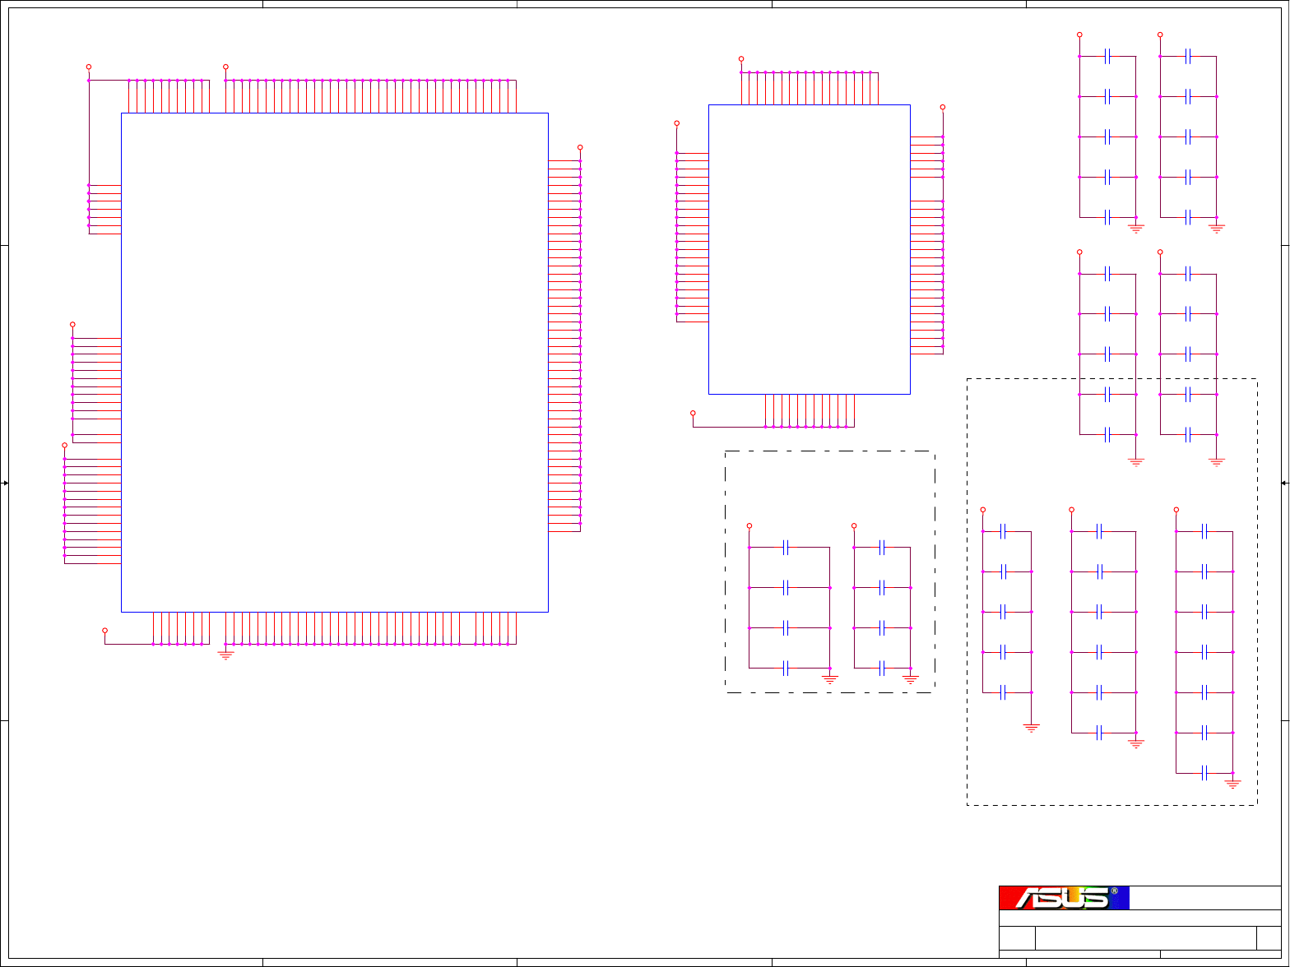This screenshot has width=1290, height=967.
Task: Select the smaller IC symbol body
Action: (810, 249)
